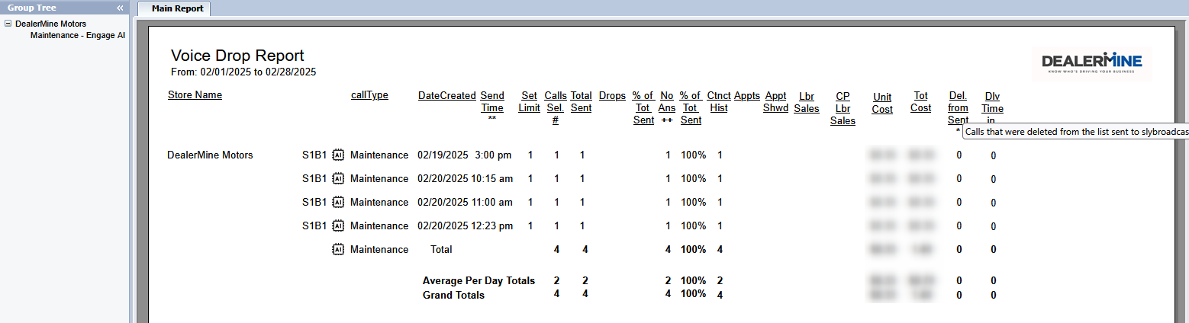Click the DealerMine Motors store name cell
This screenshot has height=323, width=1189.
210,155
